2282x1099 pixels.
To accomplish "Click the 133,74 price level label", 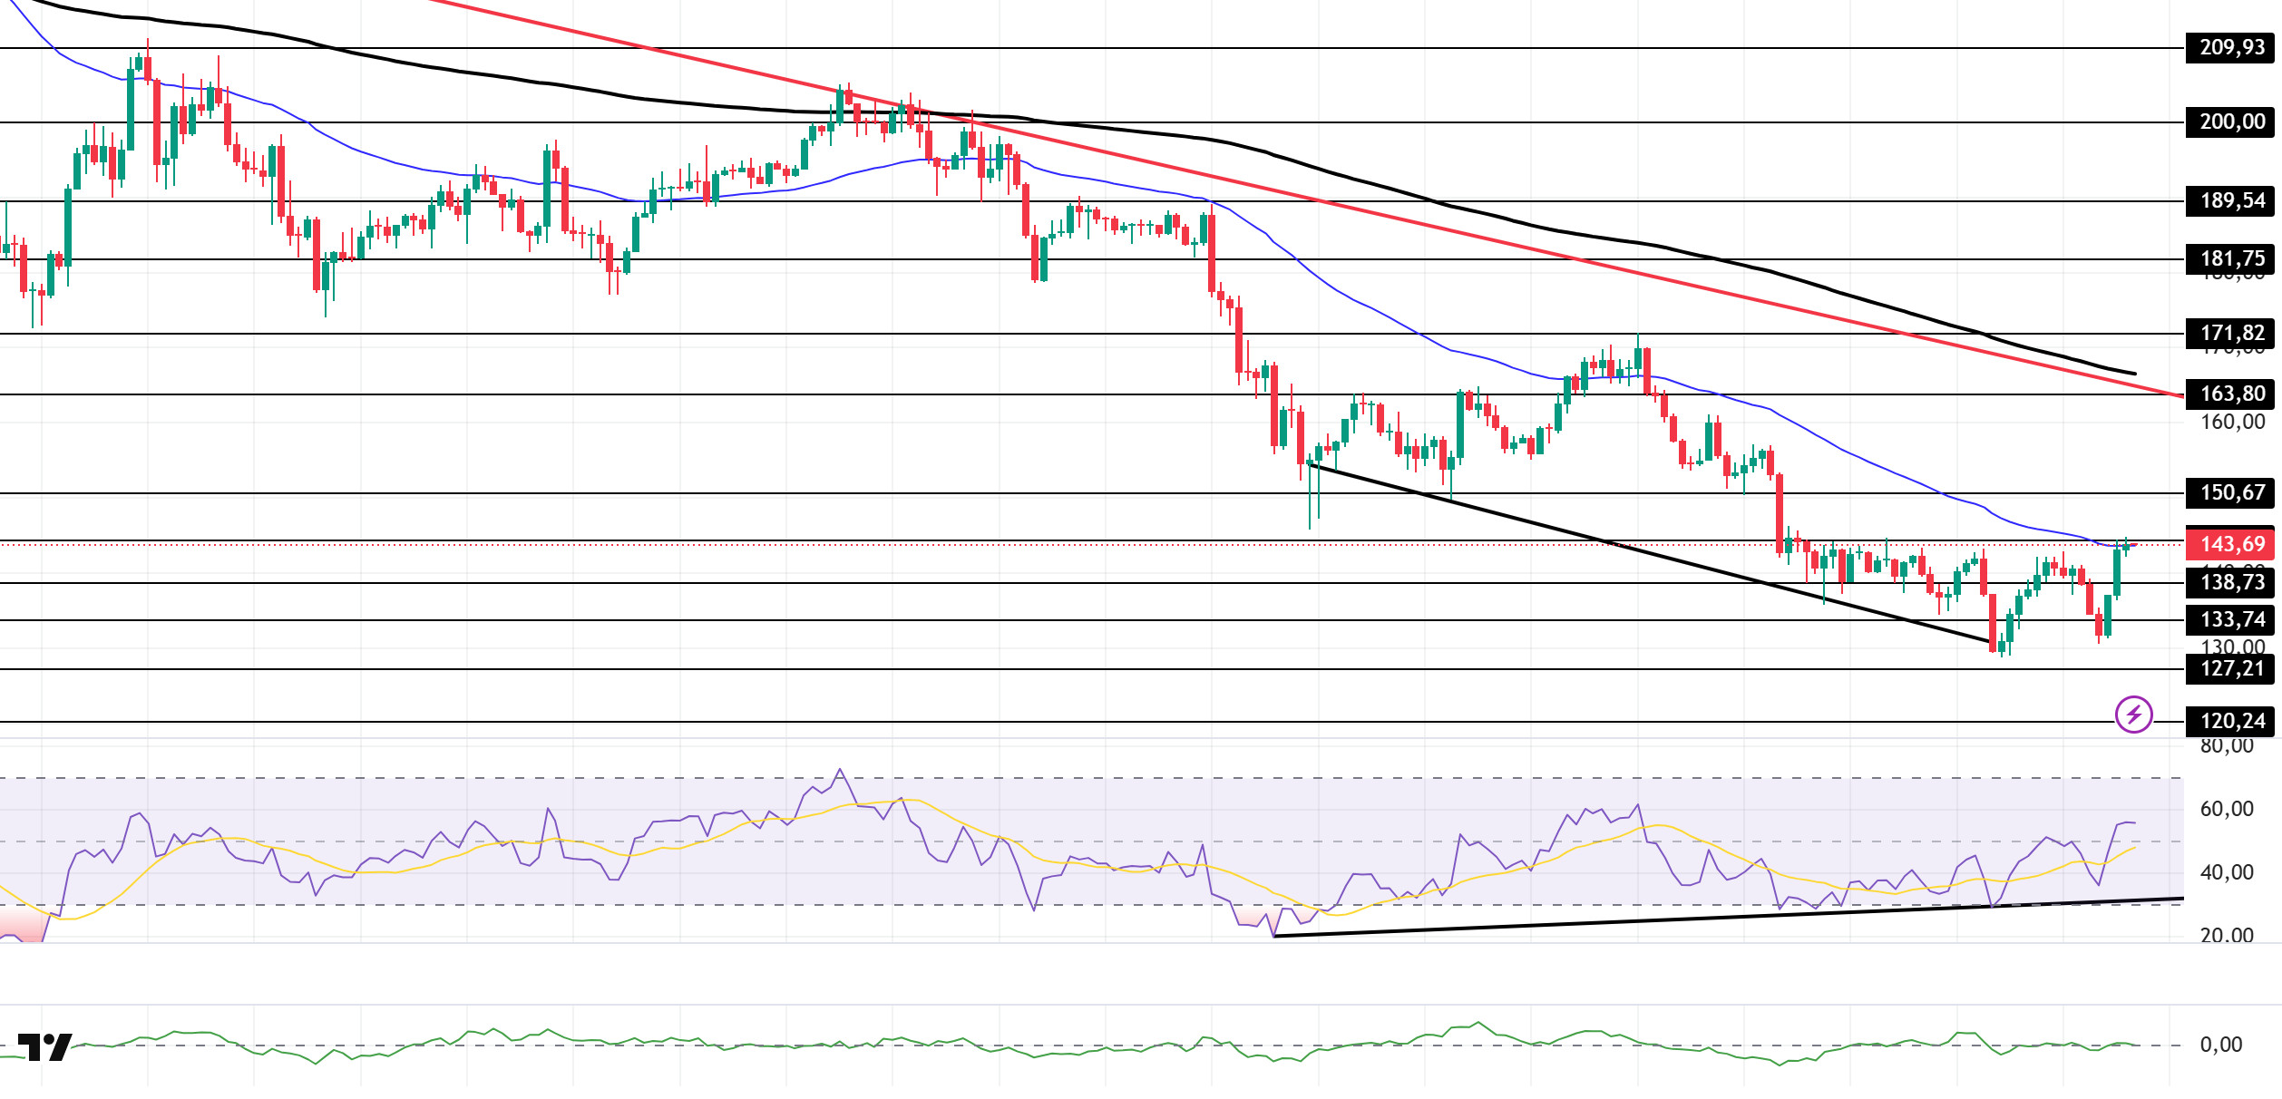I will click(x=2231, y=619).
